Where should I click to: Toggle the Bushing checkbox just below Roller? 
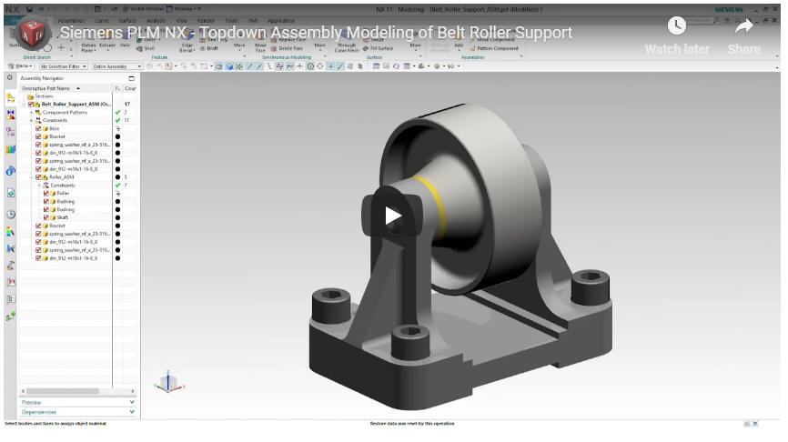pyautogui.click(x=46, y=201)
